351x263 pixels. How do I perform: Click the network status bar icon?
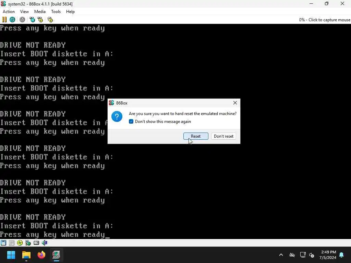pyautogui.click(x=28, y=243)
